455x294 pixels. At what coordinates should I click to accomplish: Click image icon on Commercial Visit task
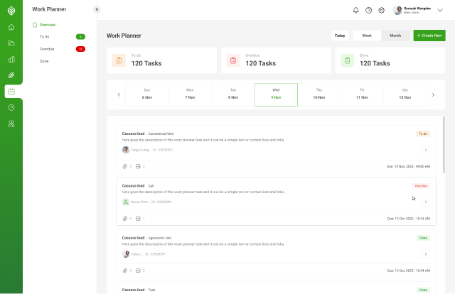pyautogui.click(x=138, y=166)
